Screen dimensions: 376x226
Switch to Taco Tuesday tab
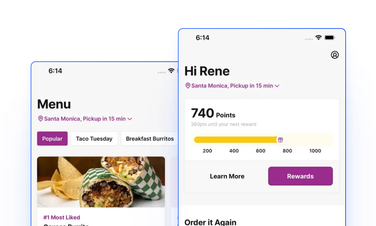pyautogui.click(x=94, y=139)
